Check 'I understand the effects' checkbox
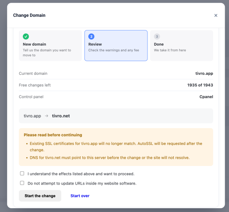Image resolution: width=229 pixels, height=212 pixels. [22, 174]
